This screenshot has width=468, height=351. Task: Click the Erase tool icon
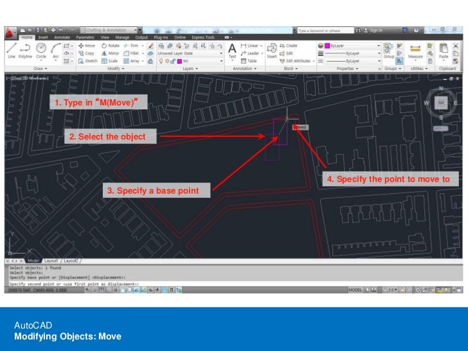coord(150,46)
